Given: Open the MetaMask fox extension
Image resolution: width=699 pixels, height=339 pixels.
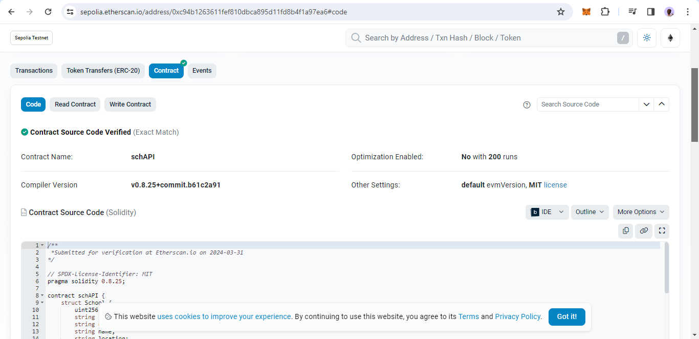Looking at the screenshot, I should point(586,12).
